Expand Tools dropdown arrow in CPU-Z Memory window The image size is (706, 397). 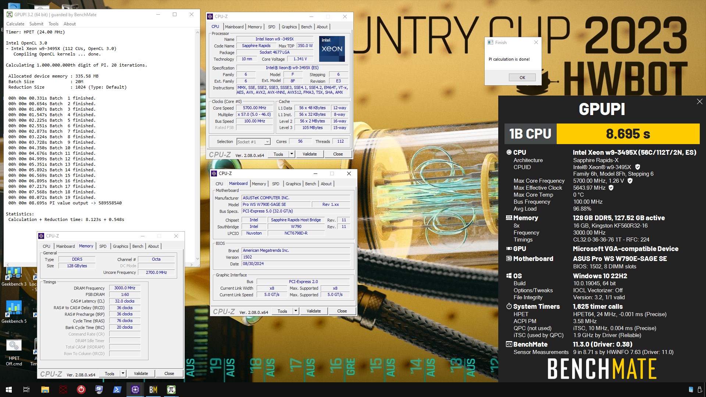(123, 373)
